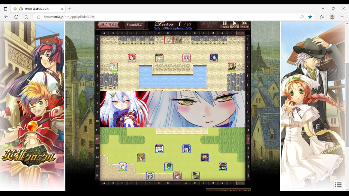The width and height of the screenshot is (349, 196).
Task: Select the white-haired allied unit in row 15 column C
Action: (123, 167)
